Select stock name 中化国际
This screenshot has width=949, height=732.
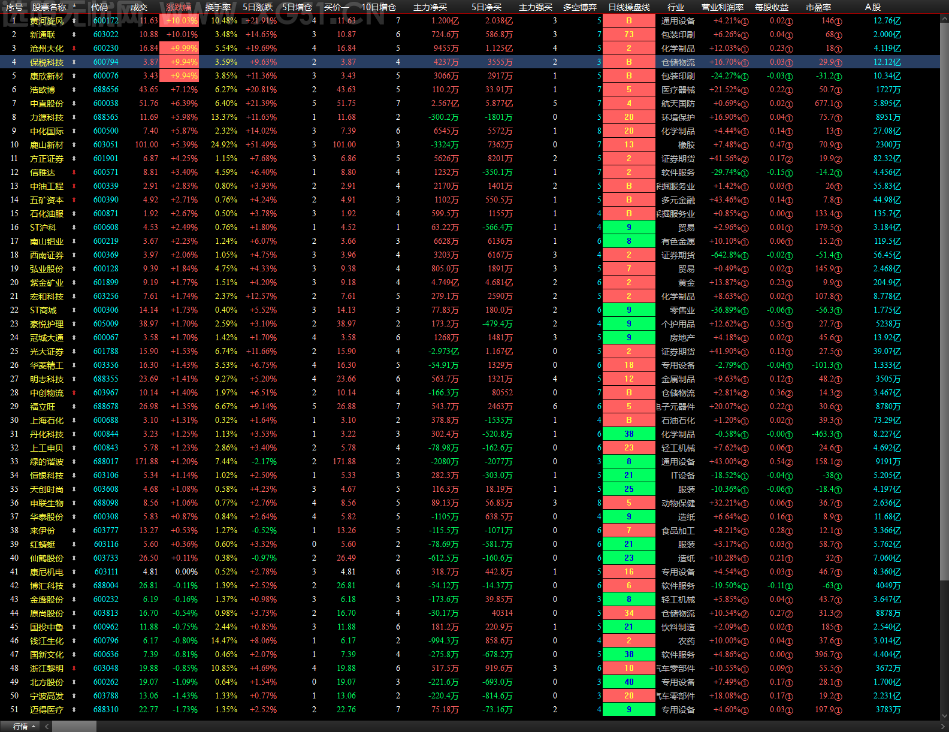coord(47,131)
